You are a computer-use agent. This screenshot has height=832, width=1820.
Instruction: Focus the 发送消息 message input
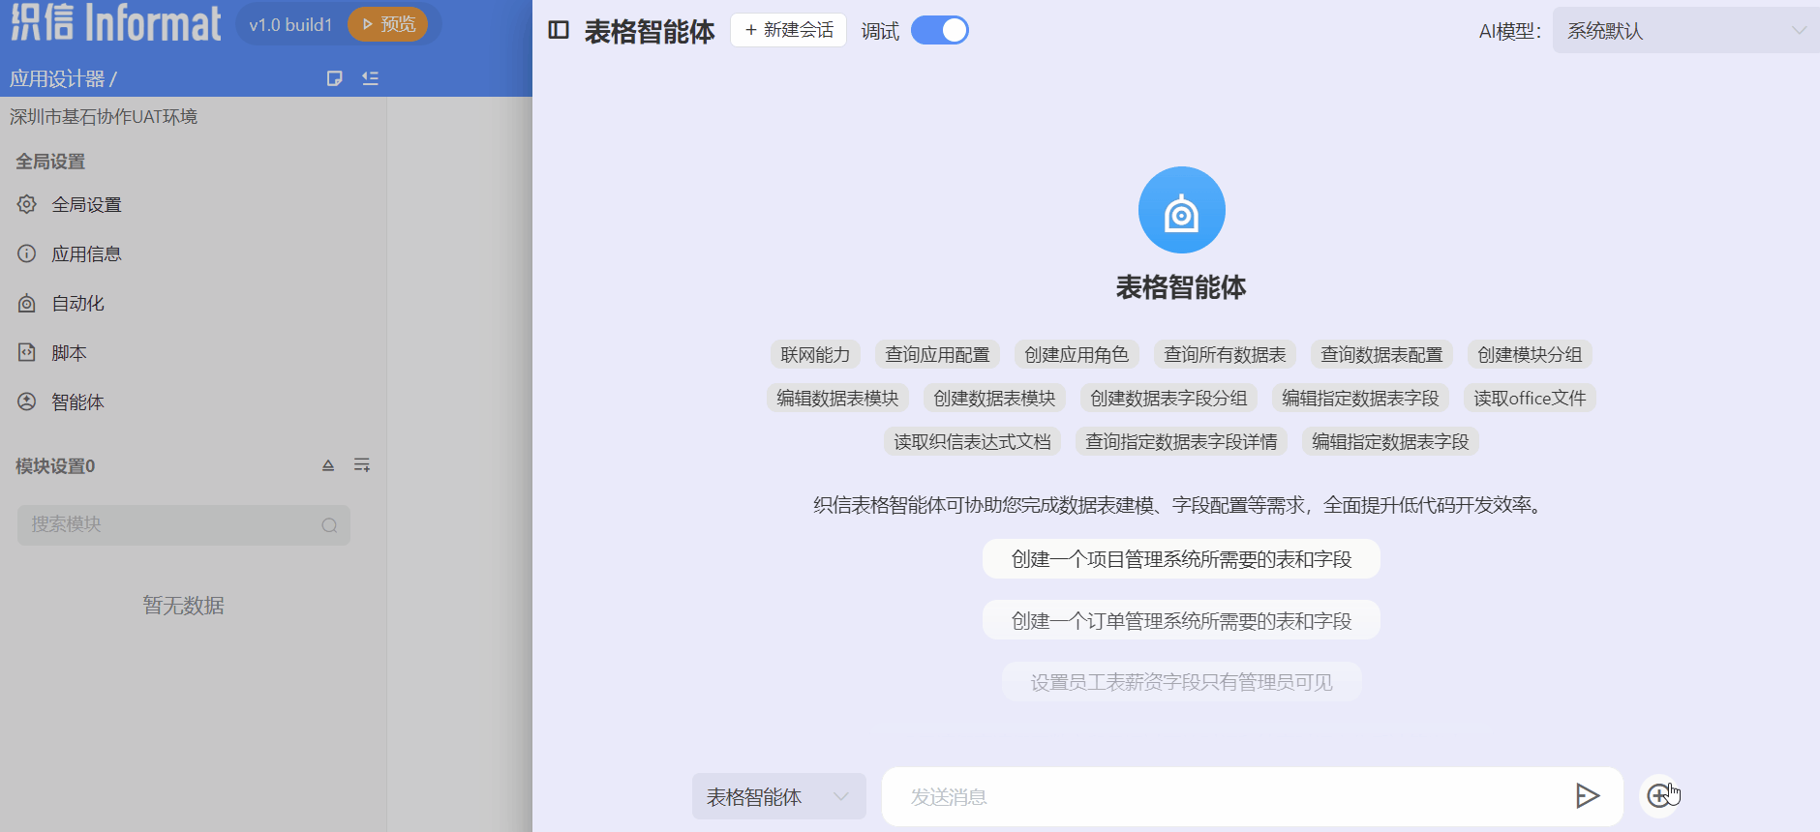[1229, 796]
